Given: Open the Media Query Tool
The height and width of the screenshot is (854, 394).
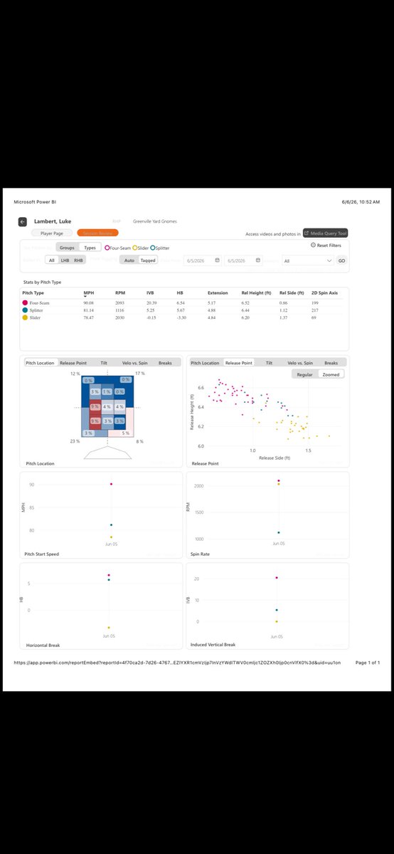Looking at the screenshot, I should click(x=326, y=233).
